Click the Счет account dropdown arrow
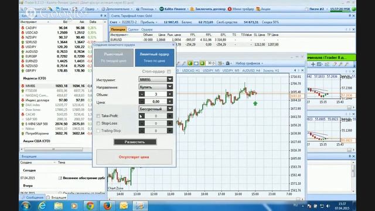 120,22
